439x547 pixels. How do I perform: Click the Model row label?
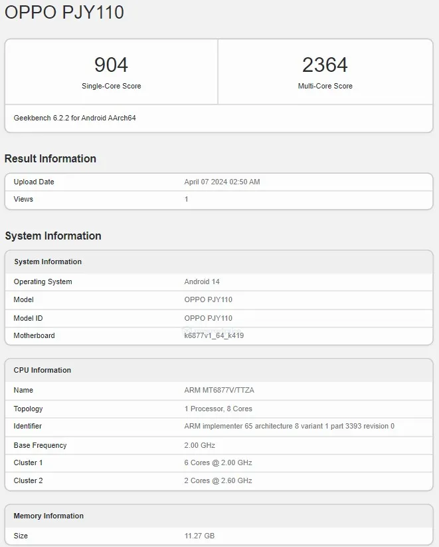pyautogui.click(x=24, y=299)
